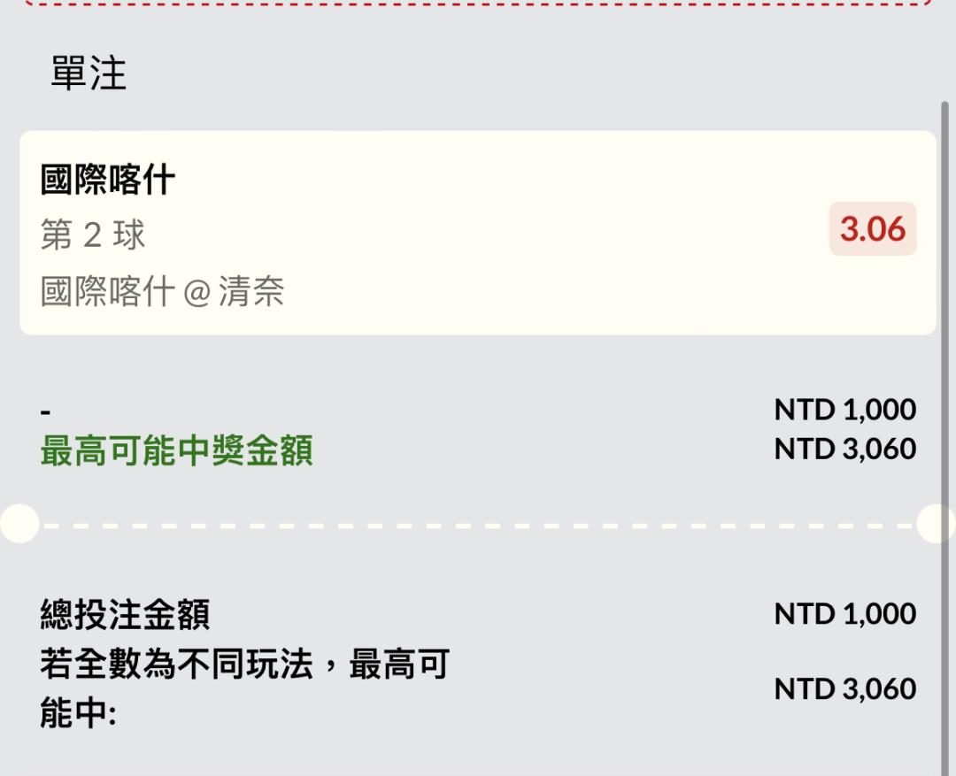
Task: Click the dash placeholder above the green label
Action: point(46,412)
